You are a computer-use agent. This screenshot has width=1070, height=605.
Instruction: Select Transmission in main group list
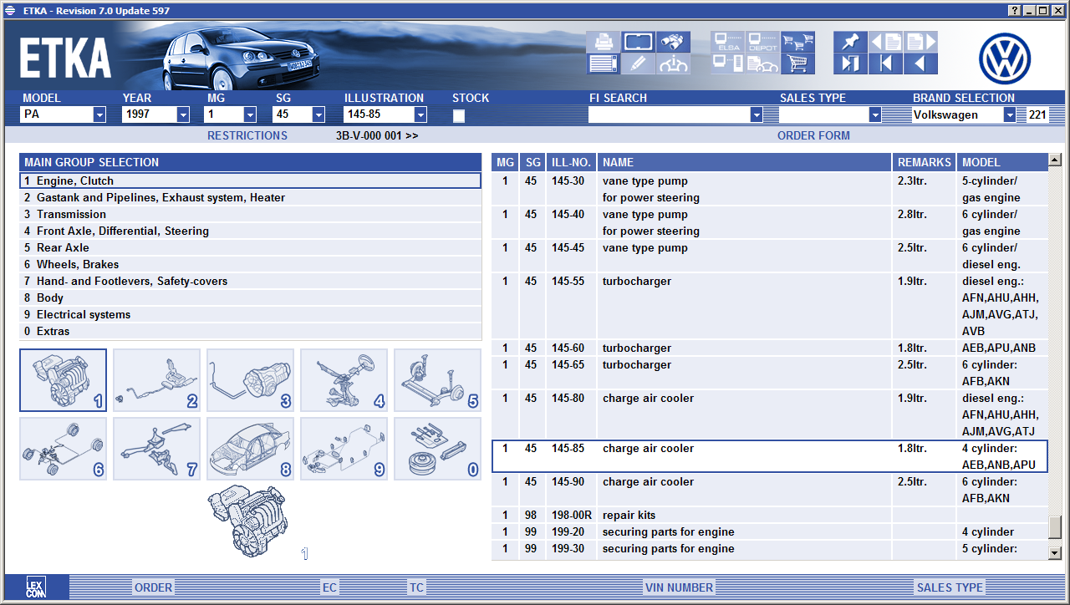coord(71,215)
